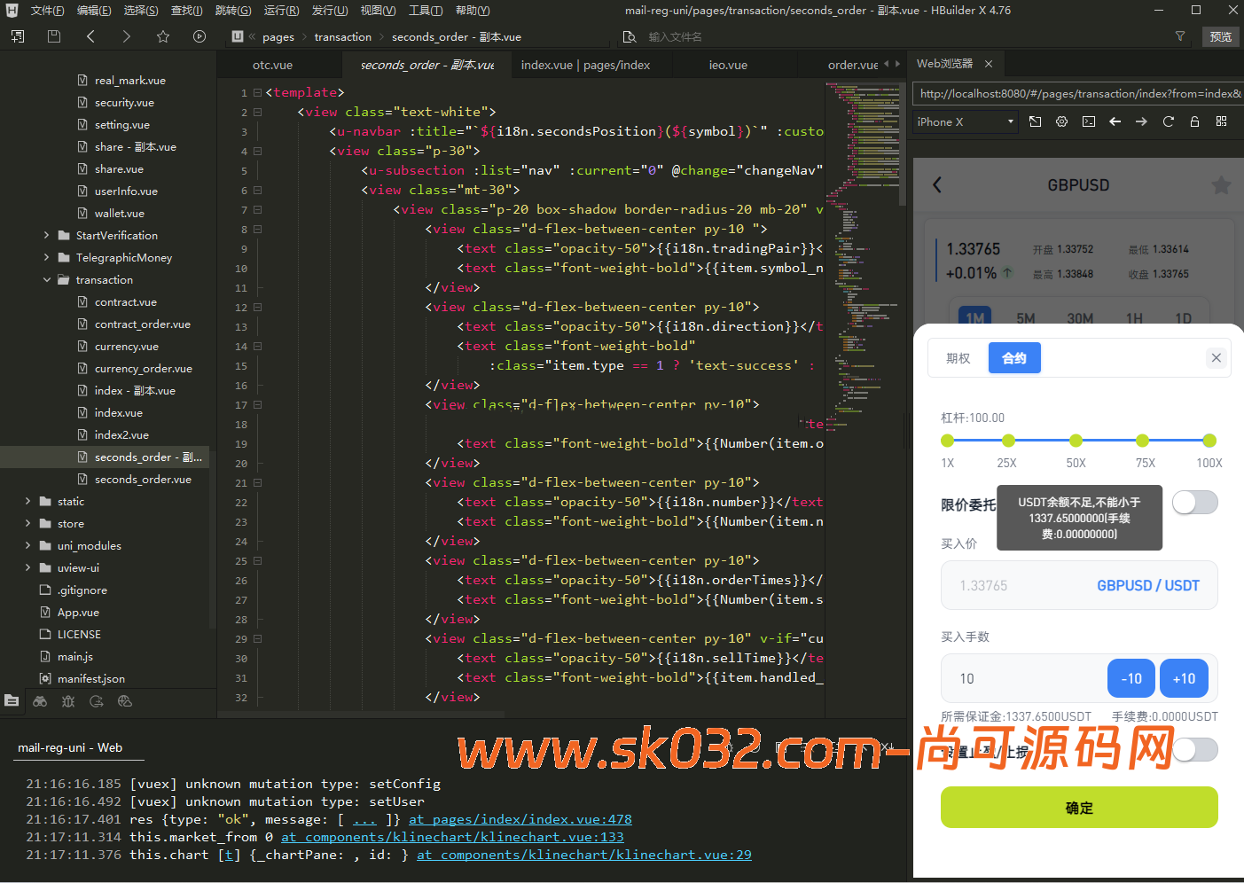Image resolution: width=1244 pixels, height=883 pixels.
Task: Open browser devtools console icon
Action: point(1088,121)
